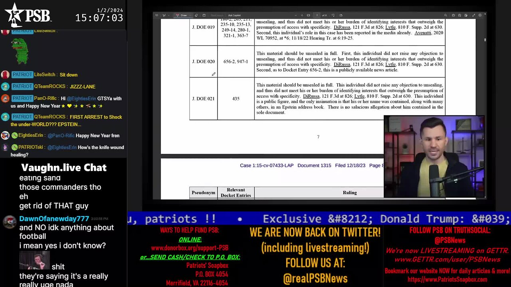The width and height of the screenshot is (511, 287).
Task: Select the Add text box tool
Action: 204,15
